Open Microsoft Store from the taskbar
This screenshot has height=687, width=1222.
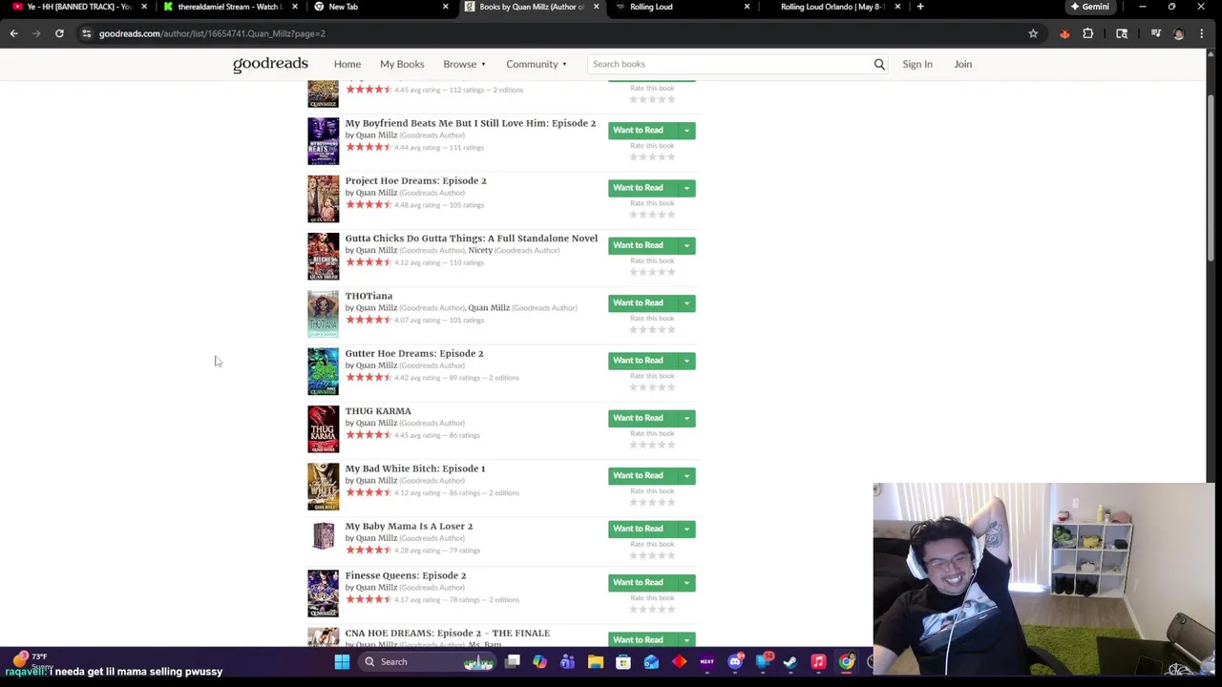(623, 661)
